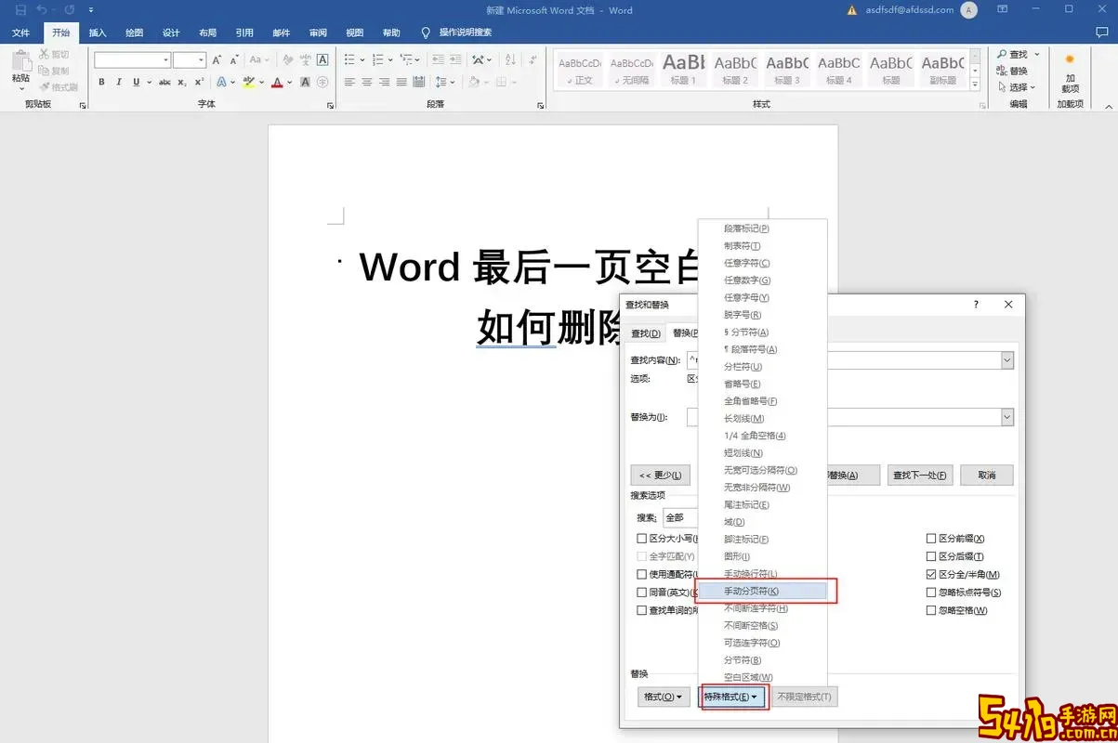
Task: Open the Special format dropdown button
Action: 732,697
